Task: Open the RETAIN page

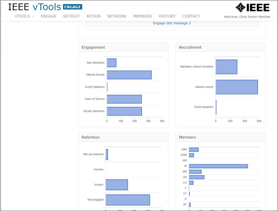Action: [93, 16]
